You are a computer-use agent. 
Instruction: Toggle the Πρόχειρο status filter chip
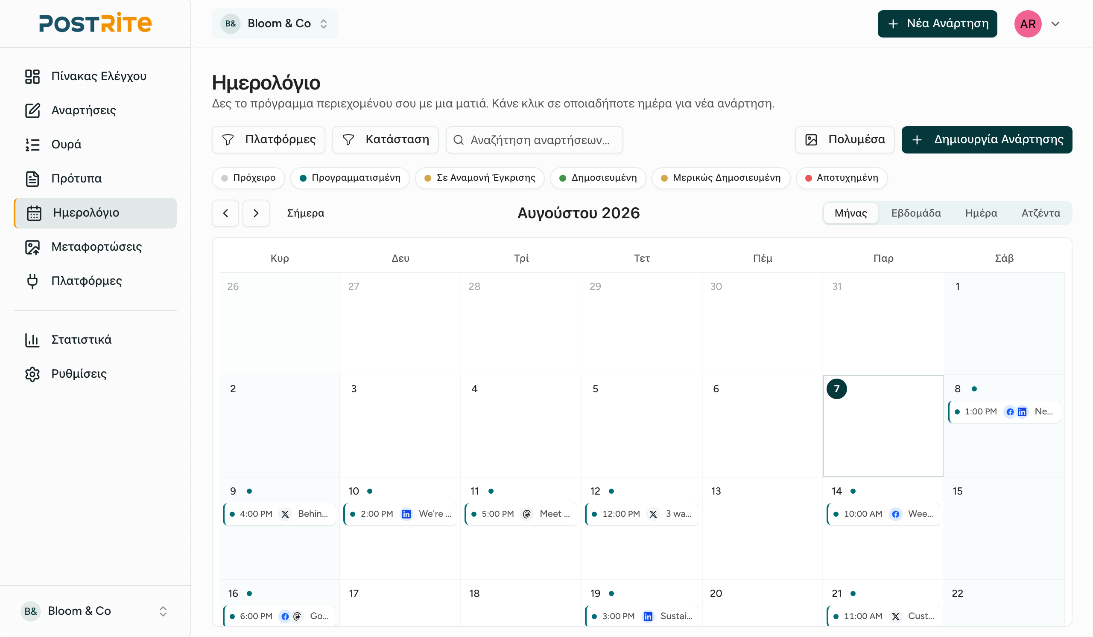pyautogui.click(x=248, y=178)
